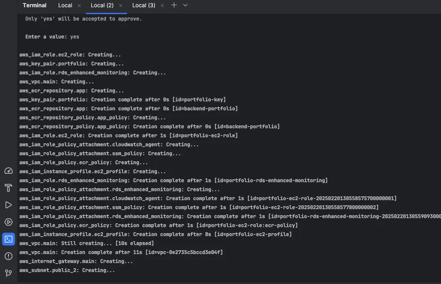Image resolution: width=441 pixels, height=284 pixels.
Task: Open the Build hammer tool window
Action: (9, 188)
